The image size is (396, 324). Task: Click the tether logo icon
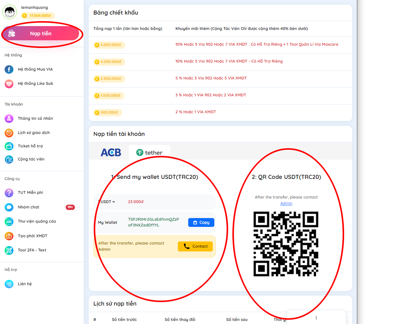click(140, 153)
